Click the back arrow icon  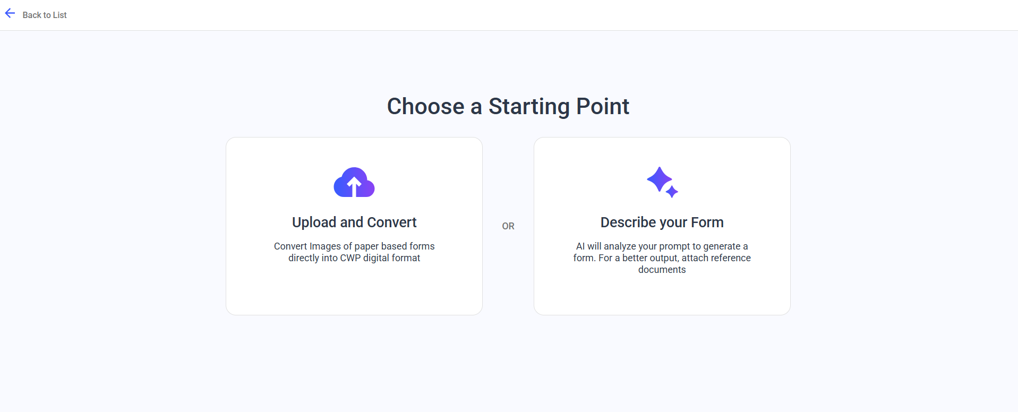pyautogui.click(x=10, y=14)
